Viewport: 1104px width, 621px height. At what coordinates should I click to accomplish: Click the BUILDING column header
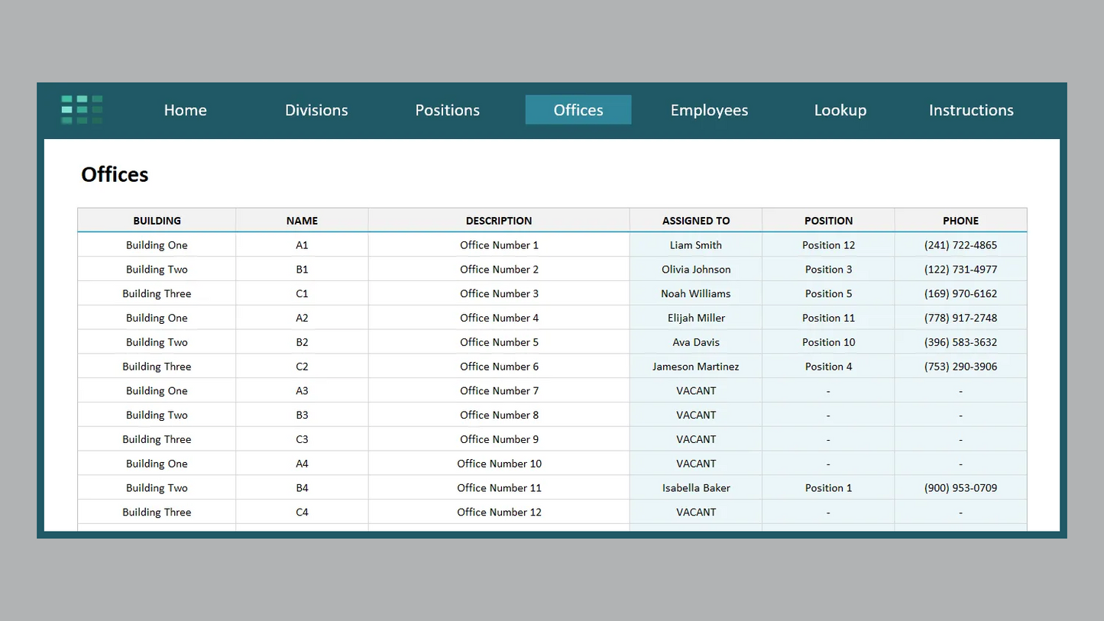157,220
